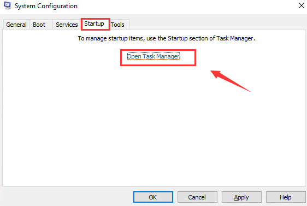Switch to the General tab
This screenshot has height=206, width=307.
point(16,25)
